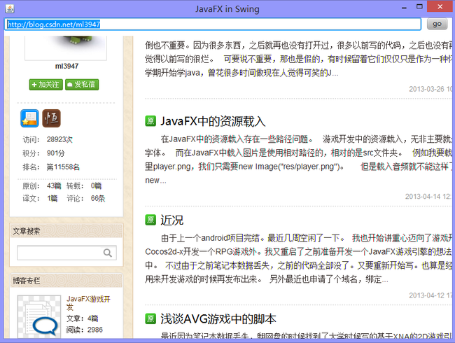
Task: Click the profile avatar image
Action: point(66,48)
